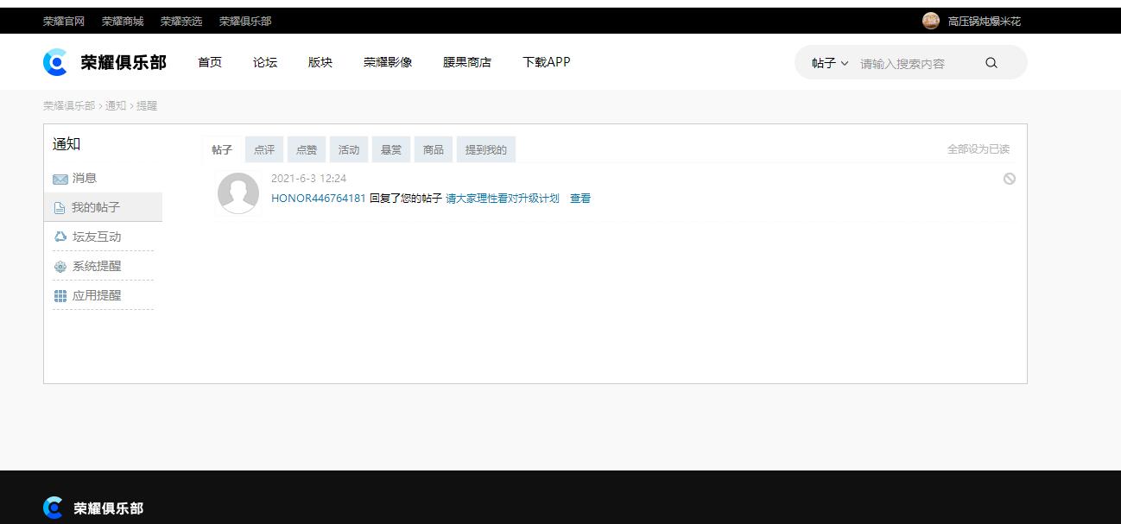Switch to the 活动 tab
Screen dimensions: 1121x524
[x=349, y=149]
